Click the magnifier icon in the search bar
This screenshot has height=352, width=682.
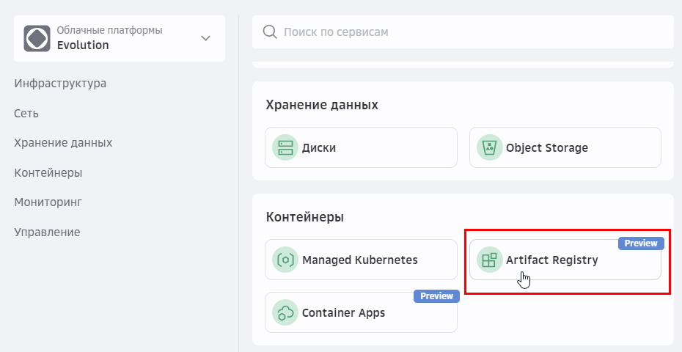(x=269, y=32)
